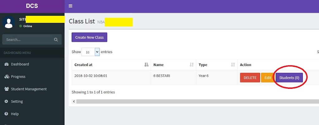Open the show entries dropdown
Screen dimensions: 319x125
91,52
